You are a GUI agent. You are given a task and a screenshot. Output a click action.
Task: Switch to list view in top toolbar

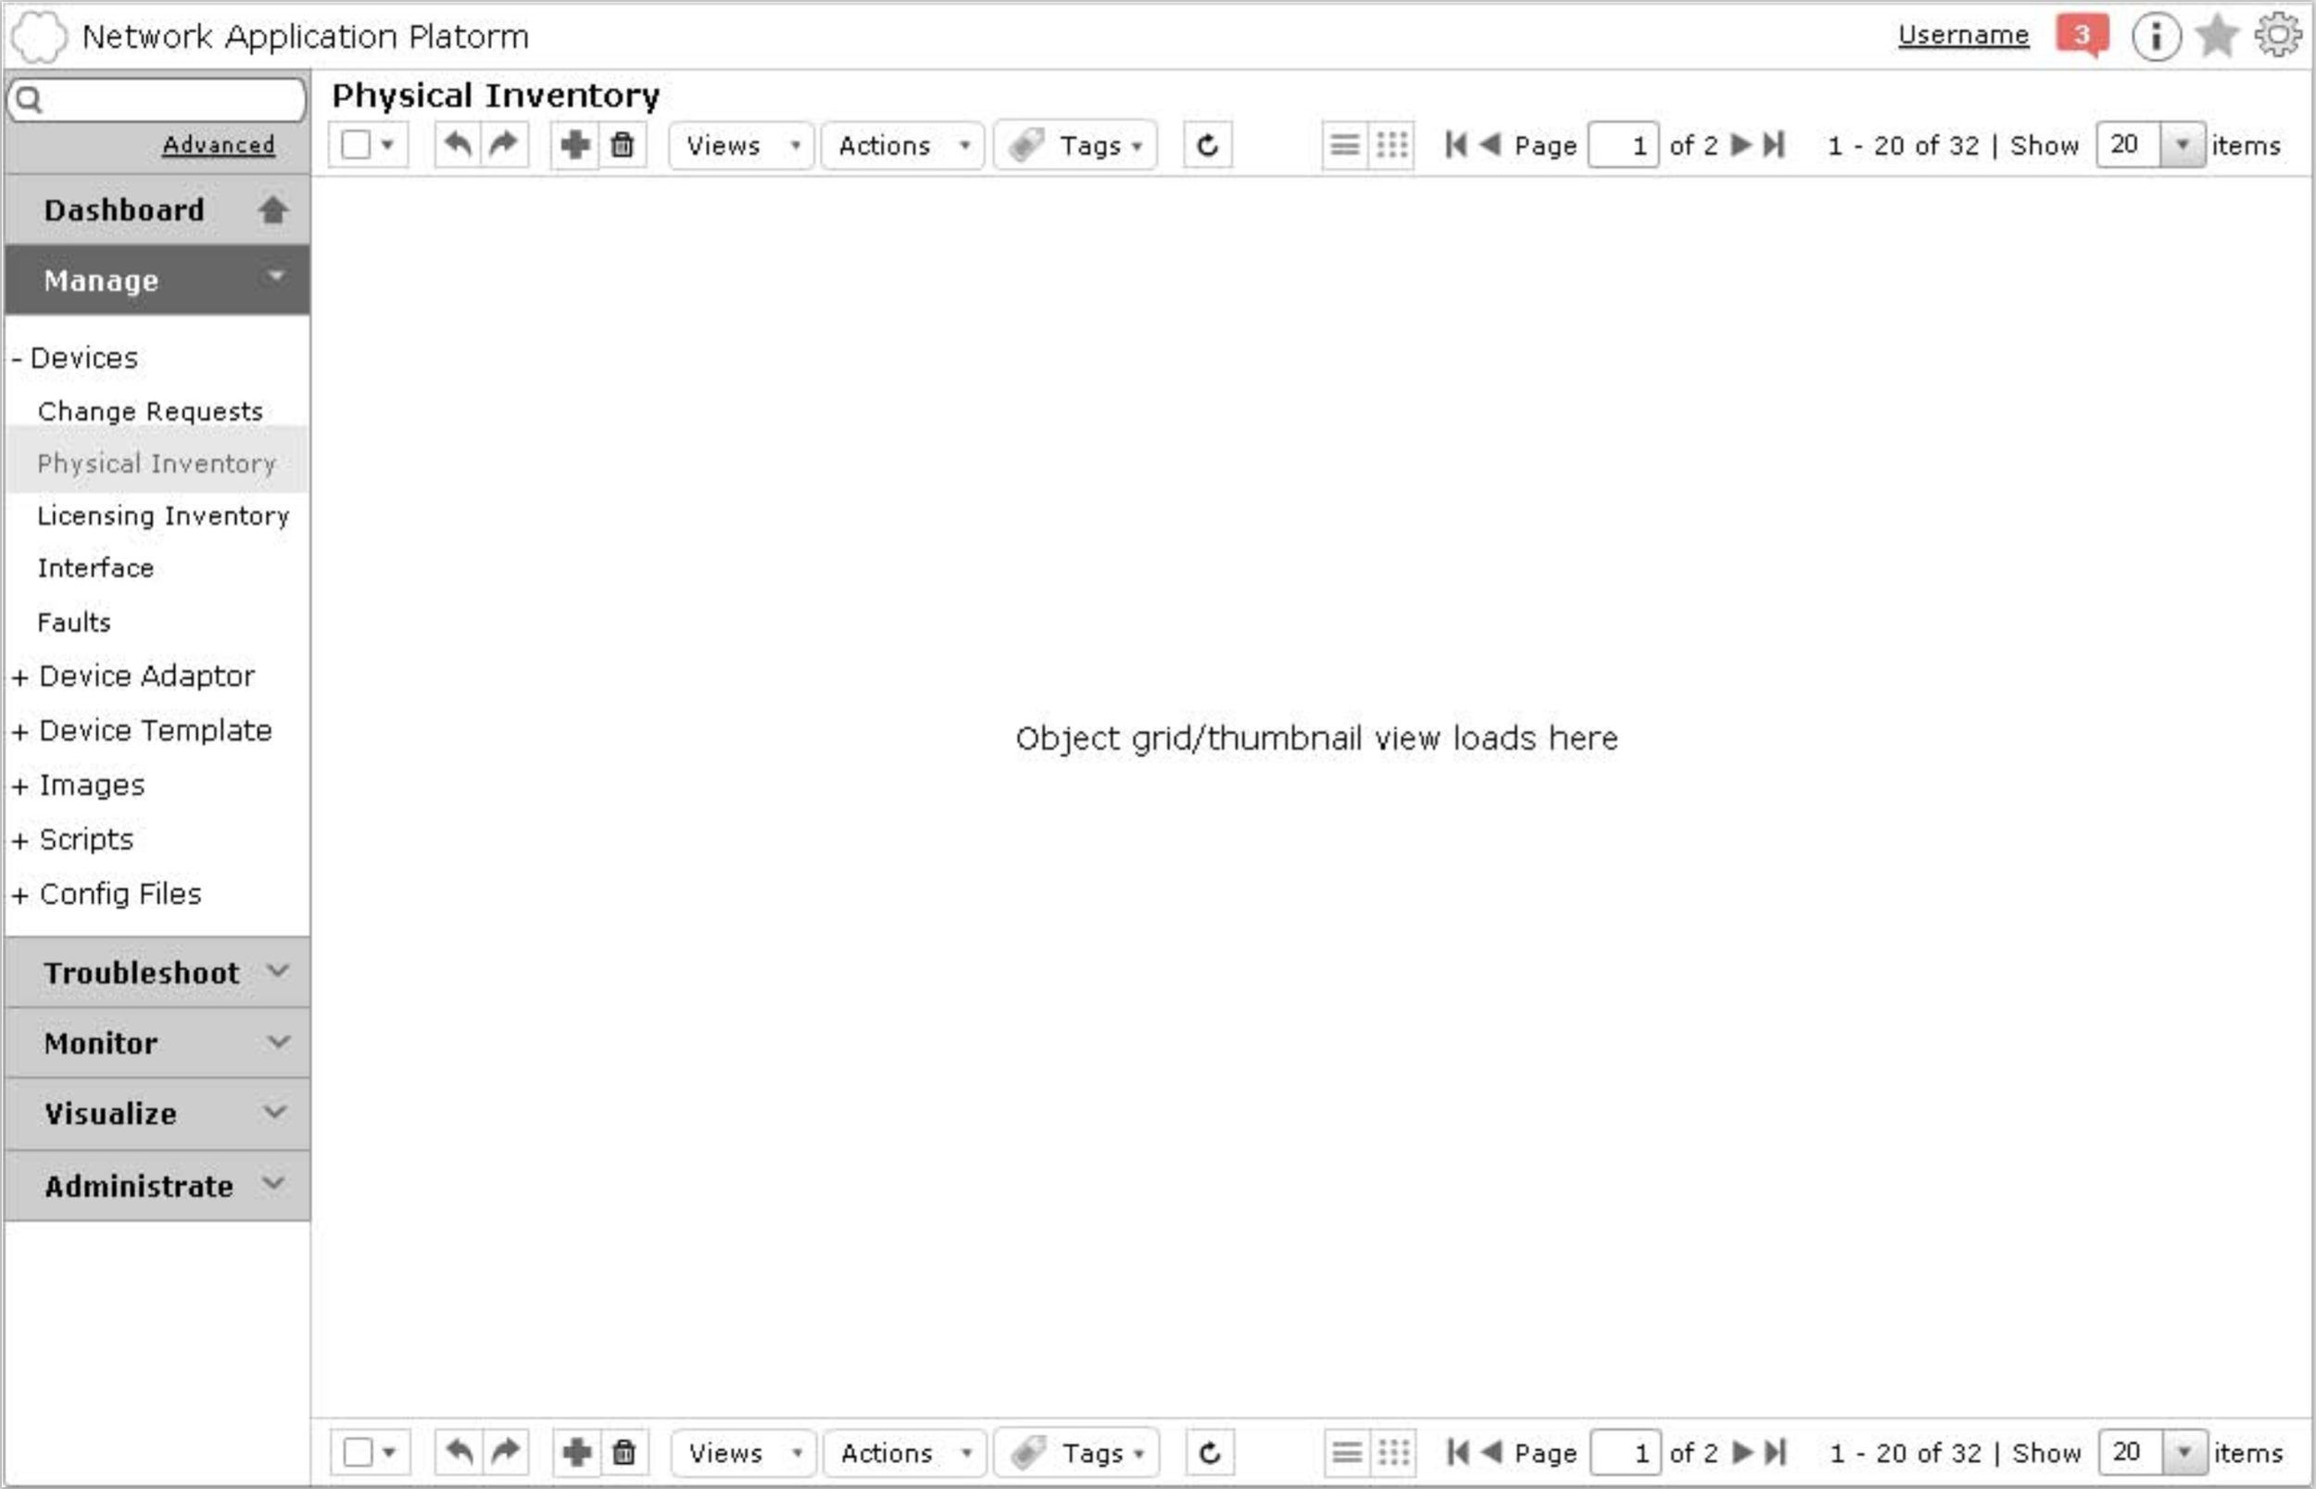1344,145
